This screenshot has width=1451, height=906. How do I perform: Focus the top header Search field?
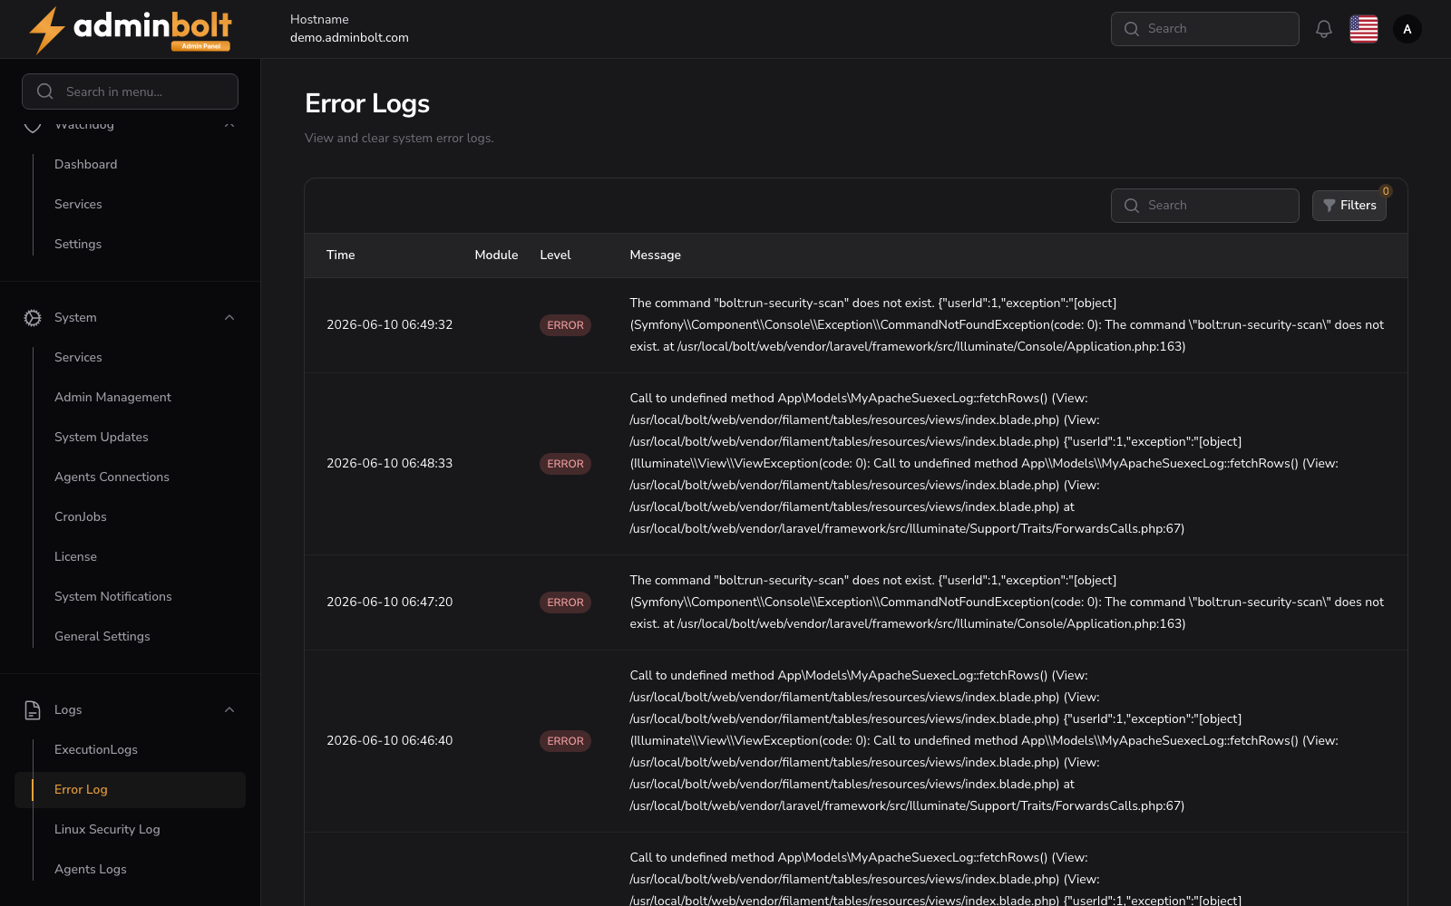1205,29
